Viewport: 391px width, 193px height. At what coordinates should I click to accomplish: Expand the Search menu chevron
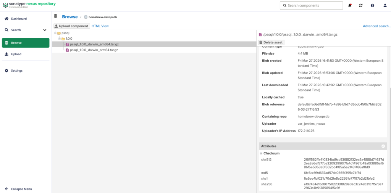(x=45, y=30)
